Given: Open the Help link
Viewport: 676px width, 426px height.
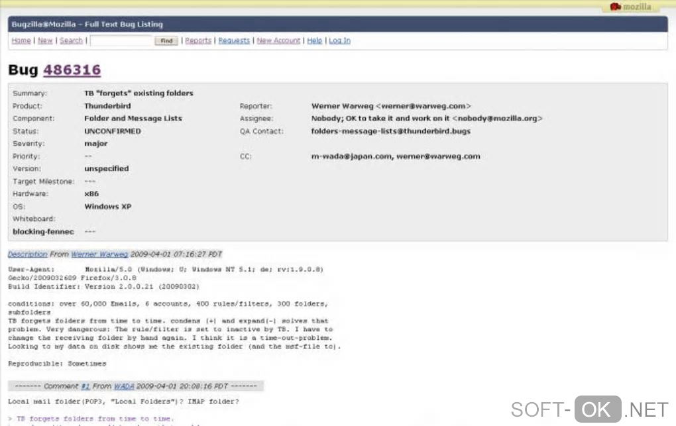Looking at the screenshot, I should tap(314, 40).
